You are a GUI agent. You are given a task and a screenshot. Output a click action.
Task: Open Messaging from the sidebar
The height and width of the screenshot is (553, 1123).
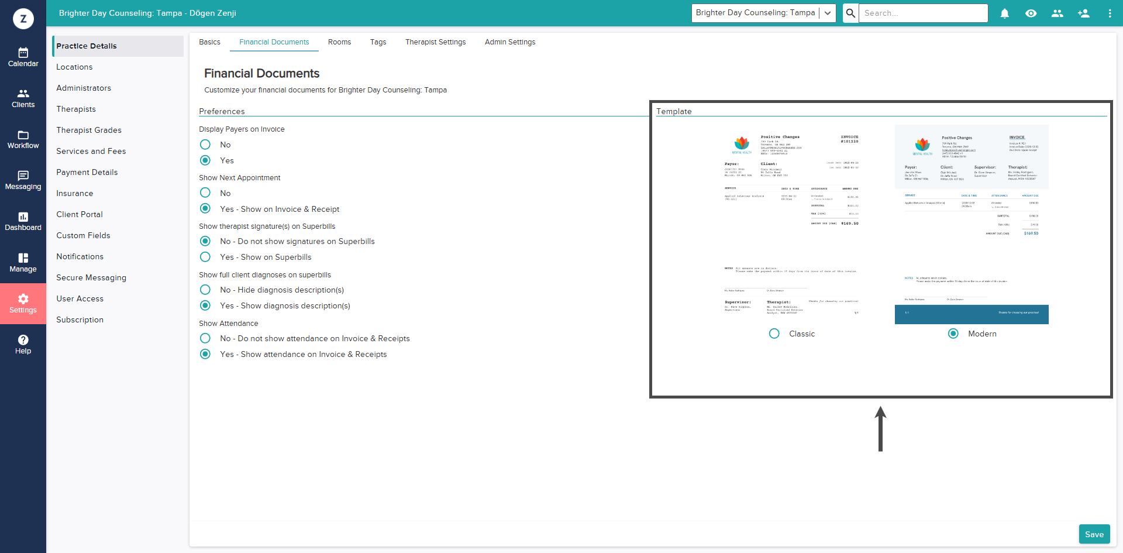point(23,180)
